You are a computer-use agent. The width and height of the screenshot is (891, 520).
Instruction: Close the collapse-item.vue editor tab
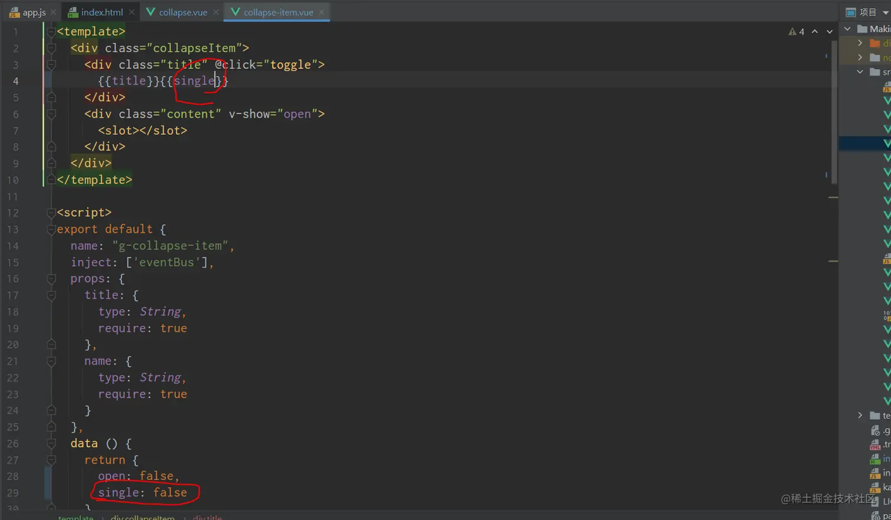(322, 12)
